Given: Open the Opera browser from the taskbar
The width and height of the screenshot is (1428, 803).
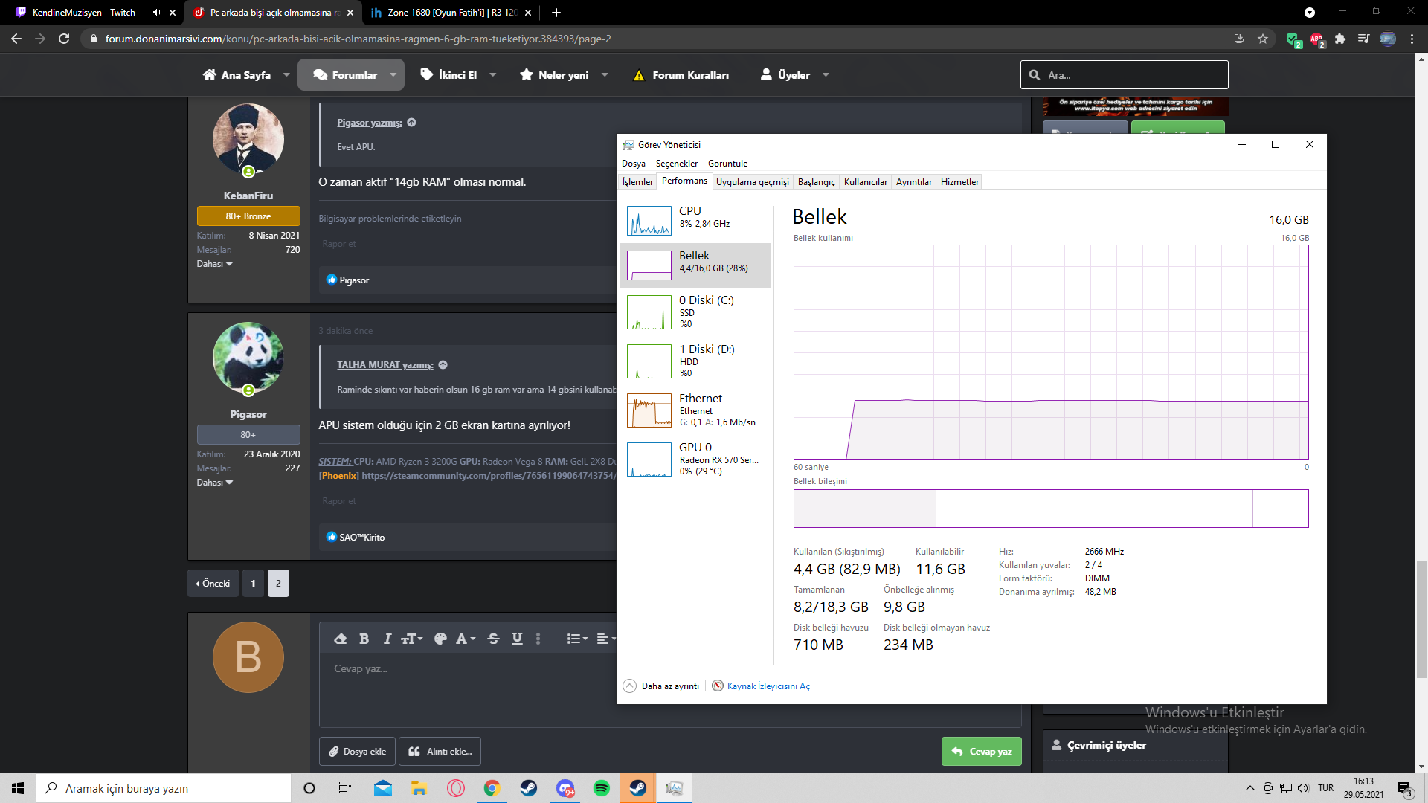Looking at the screenshot, I should point(456,788).
